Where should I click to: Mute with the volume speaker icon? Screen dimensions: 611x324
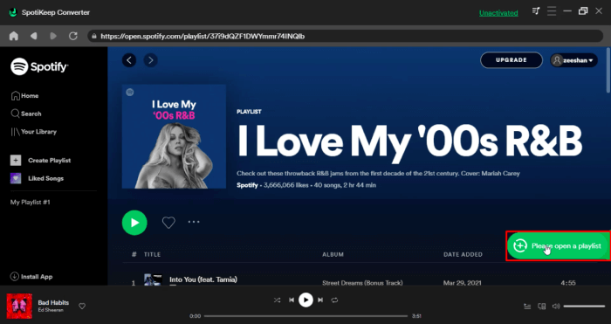coord(556,307)
